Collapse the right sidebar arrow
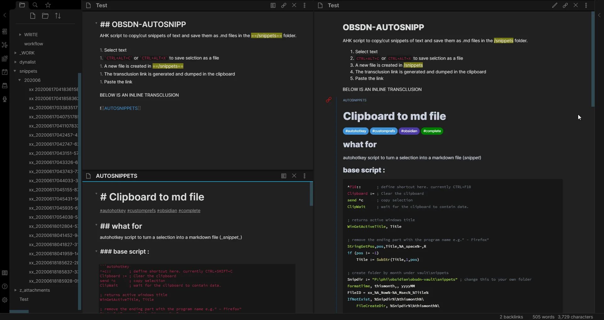Screen dimensions: 604x320 point(599,15)
